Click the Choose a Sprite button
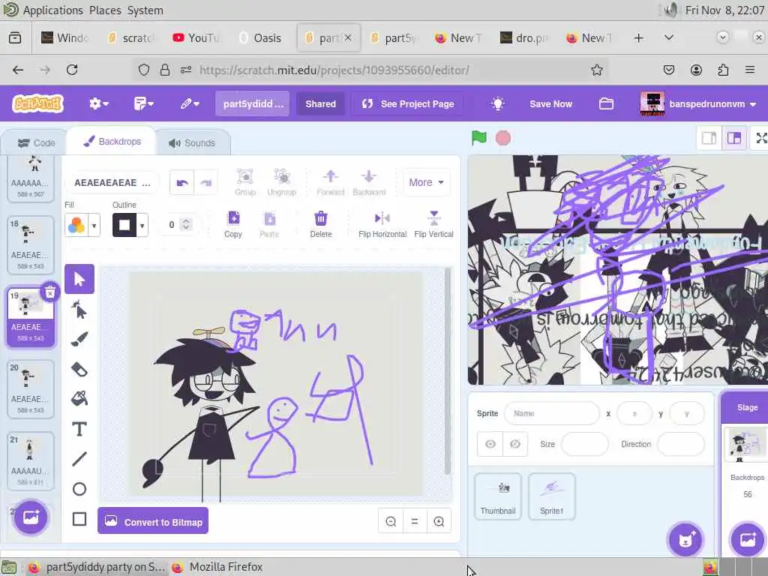768x576 pixels. 685,540
